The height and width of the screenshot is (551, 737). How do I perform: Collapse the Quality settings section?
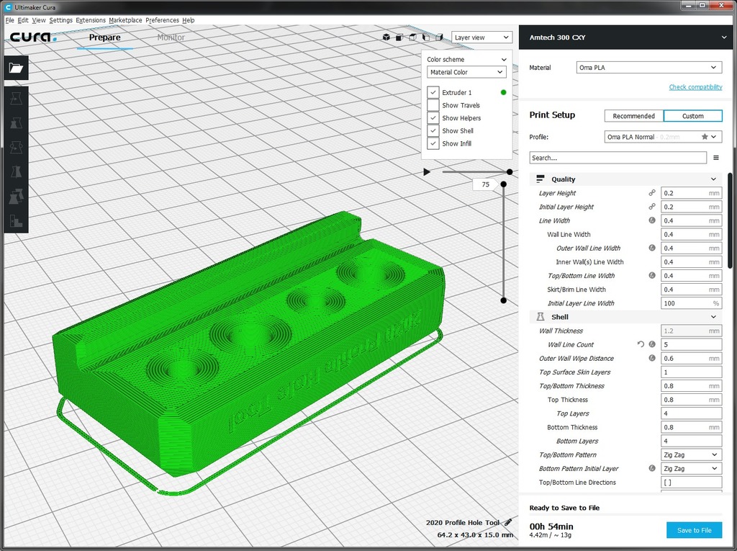[x=713, y=179]
